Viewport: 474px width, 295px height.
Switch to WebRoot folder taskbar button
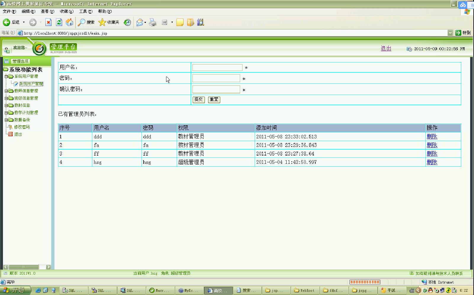(x=305, y=291)
